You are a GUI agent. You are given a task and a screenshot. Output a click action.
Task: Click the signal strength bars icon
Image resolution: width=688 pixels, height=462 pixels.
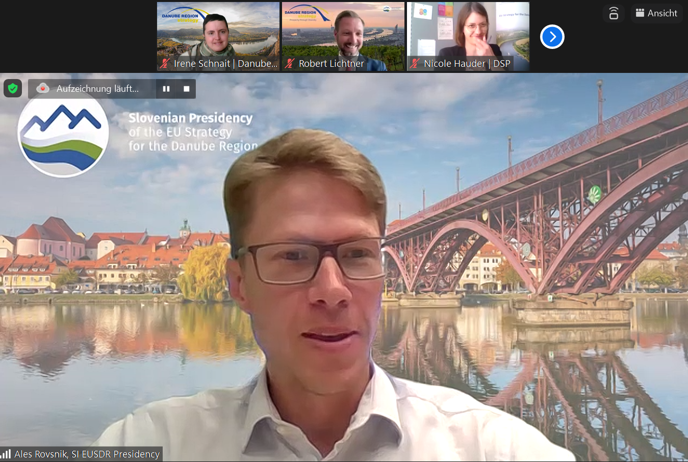click(x=6, y=454)
